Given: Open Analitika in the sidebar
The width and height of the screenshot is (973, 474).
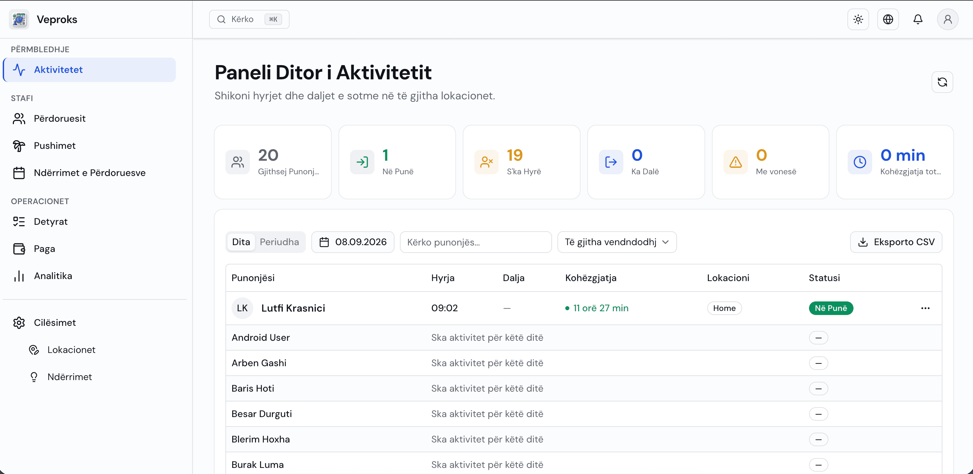Looking at the screenshot, I should (x=90, y=276).
